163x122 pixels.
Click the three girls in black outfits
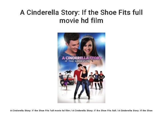[96, 80]
